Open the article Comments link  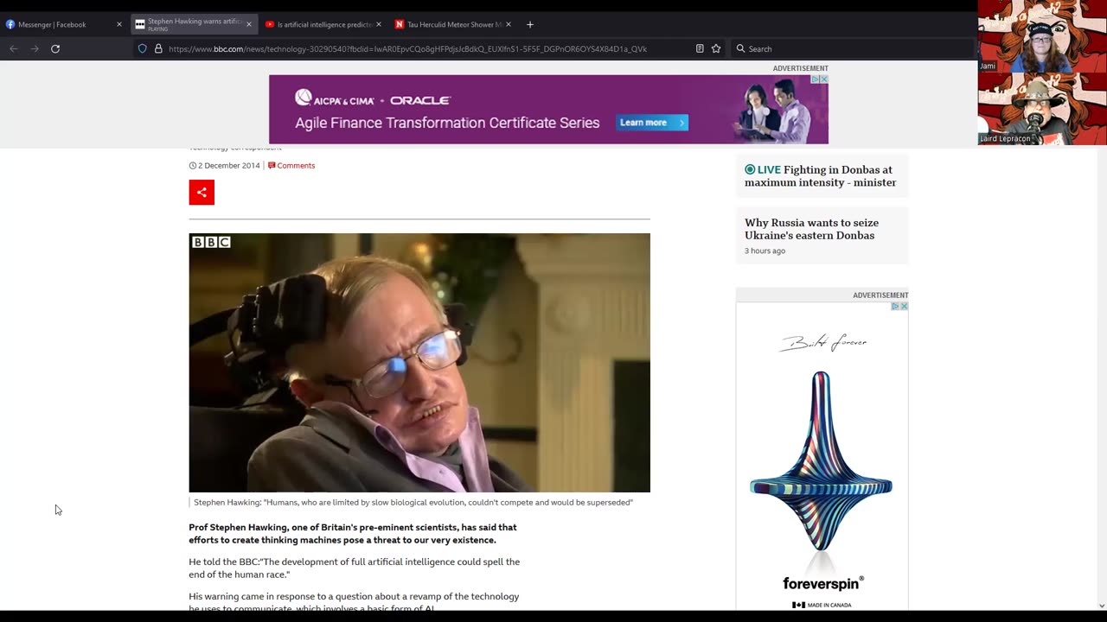point(291,166)
